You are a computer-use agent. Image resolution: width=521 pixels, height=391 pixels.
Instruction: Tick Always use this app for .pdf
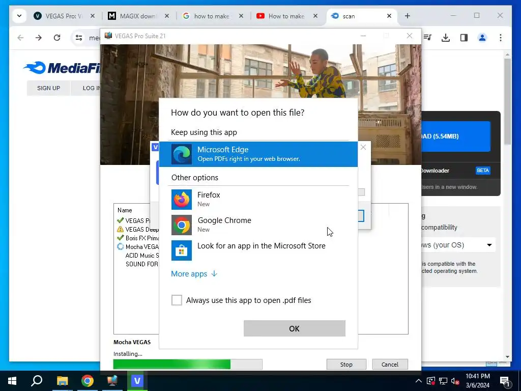pyautogui.click(x=177, y=300)
